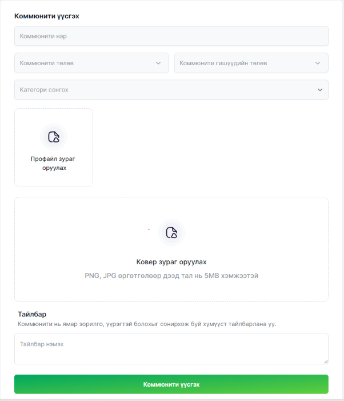Viewport: 344px width, 401px height.
Task: Click the 'PNG, JPG' file size hint text
Action: pos(171,276)
